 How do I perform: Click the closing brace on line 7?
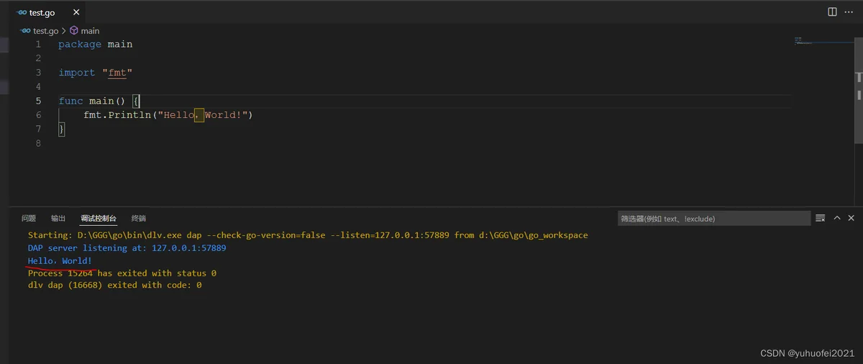(x=62, y=129)
